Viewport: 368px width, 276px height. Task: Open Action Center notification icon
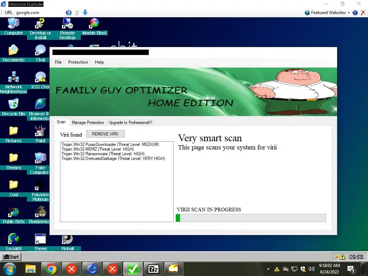coord(351,270)
